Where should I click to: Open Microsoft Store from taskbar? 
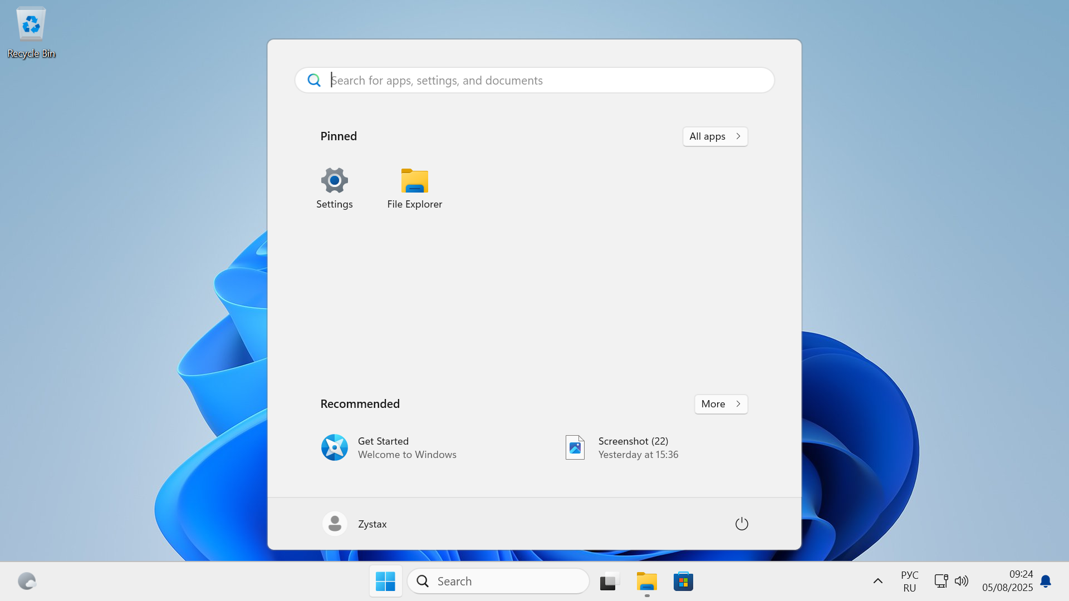click(x=683, y=582)
